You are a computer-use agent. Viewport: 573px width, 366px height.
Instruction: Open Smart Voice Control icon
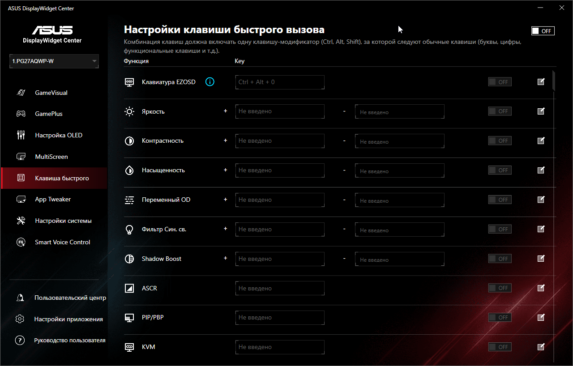21,242
